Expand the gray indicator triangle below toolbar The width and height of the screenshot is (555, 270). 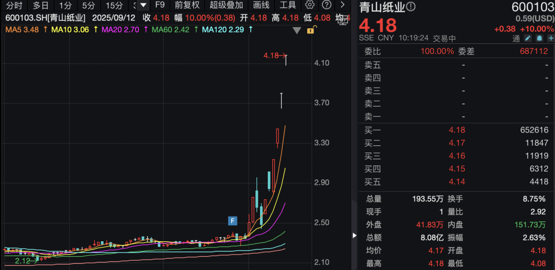tap(297, 30)
